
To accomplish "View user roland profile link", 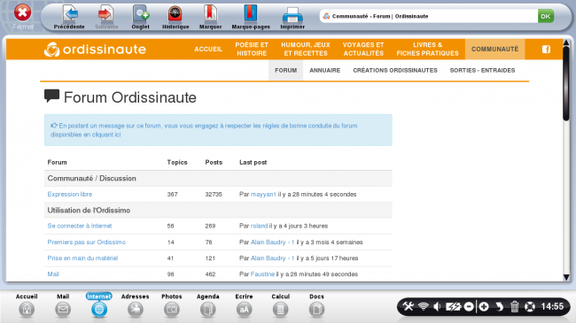I will [259, 226].
